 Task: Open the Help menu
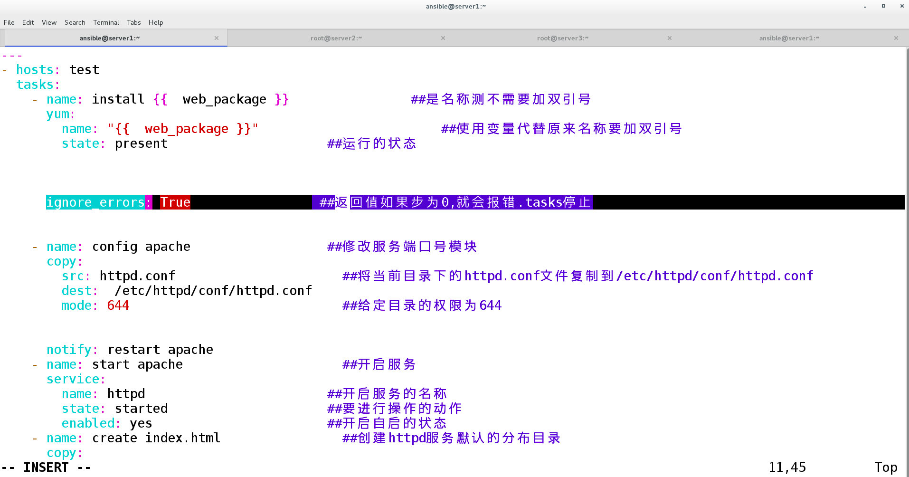[x=156, y=22]
